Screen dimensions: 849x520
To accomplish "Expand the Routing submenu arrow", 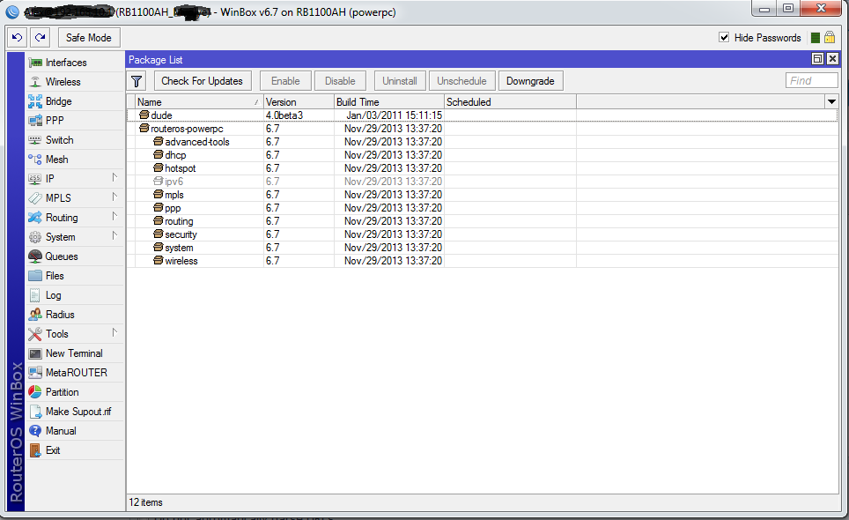I will 114,217.
